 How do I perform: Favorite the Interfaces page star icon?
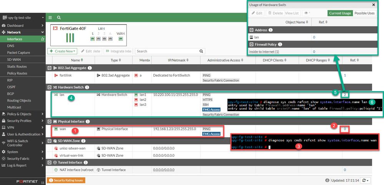coord(43,39)
